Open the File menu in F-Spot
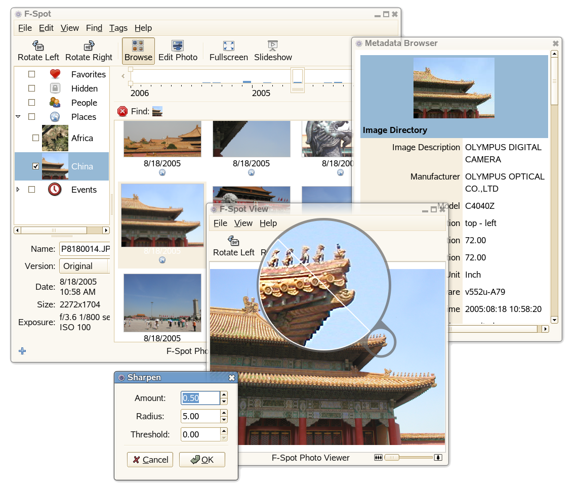 tap(25, 28)
